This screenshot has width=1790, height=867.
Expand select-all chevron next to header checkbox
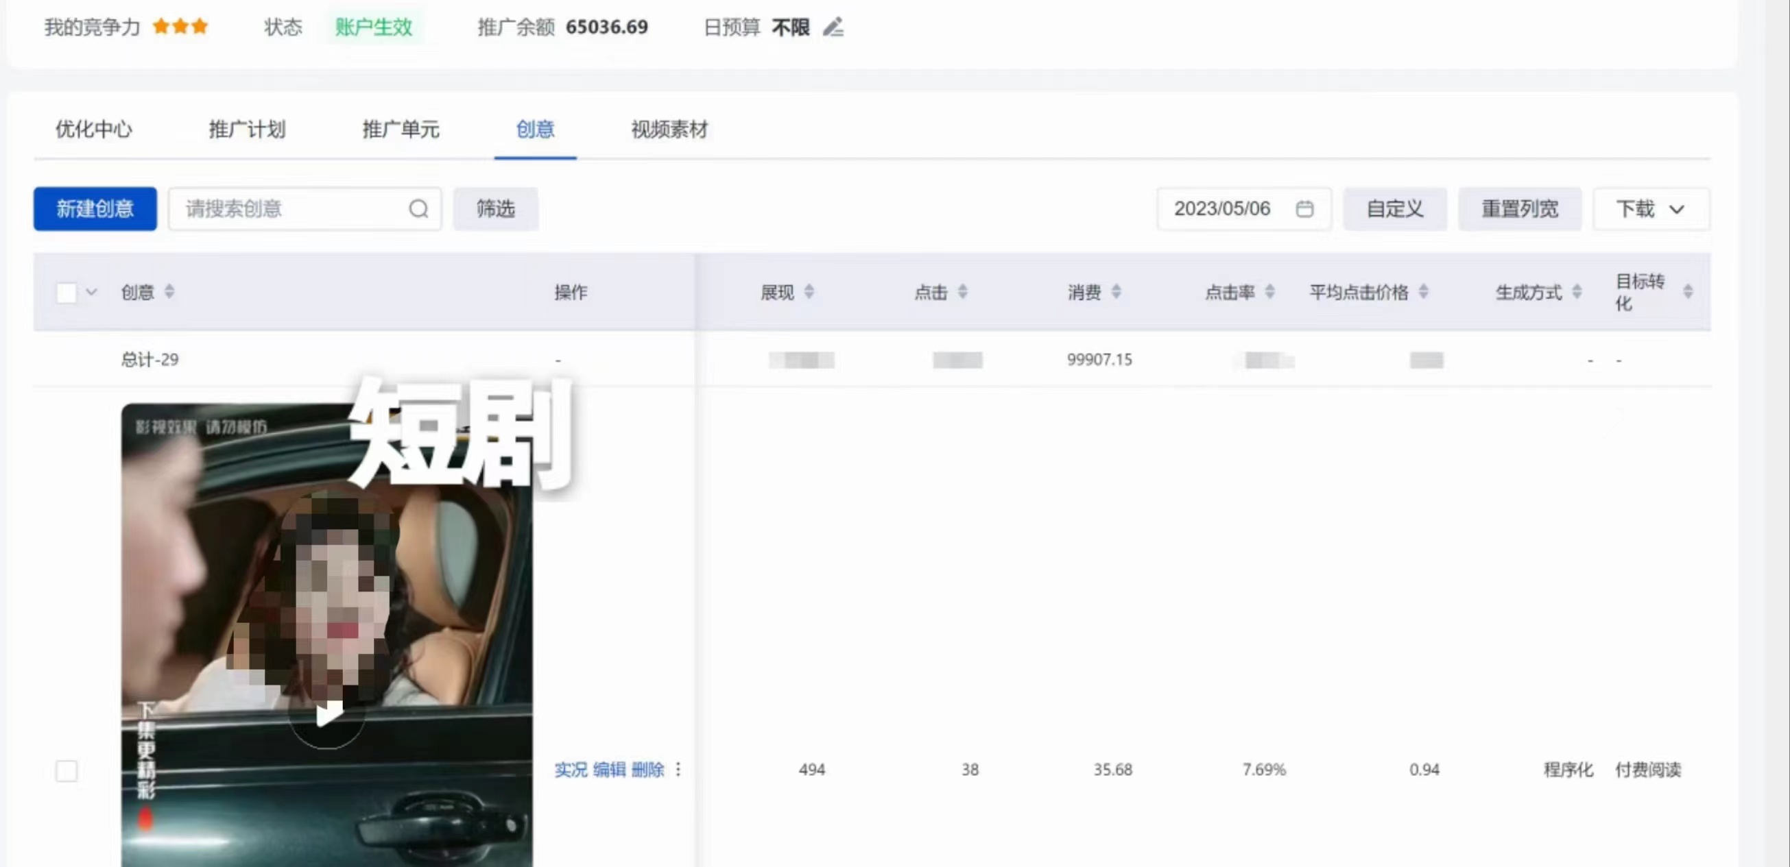click(x=91, y=292)
